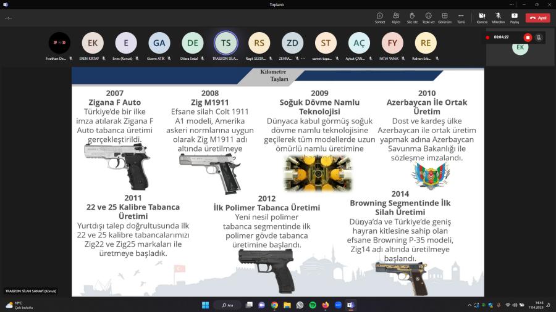This screenshot has height=312, width=556.
Task: Show the Kişiler participants list
Action: (x=396, y=18)
